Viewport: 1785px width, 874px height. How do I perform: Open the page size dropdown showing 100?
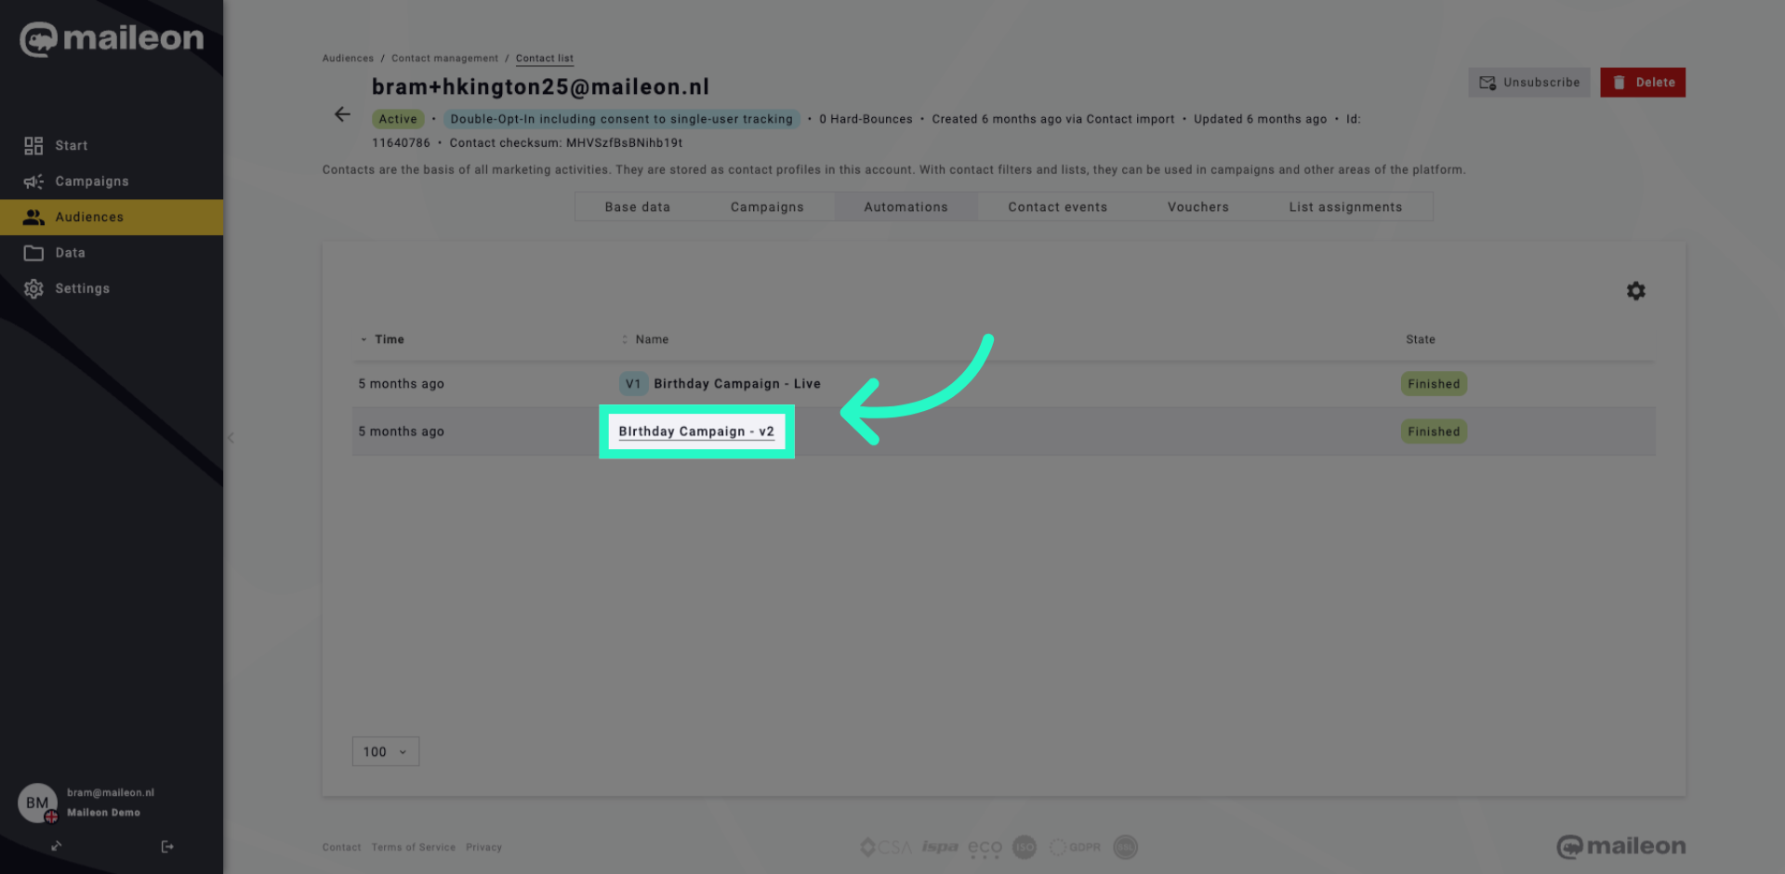[x=385, y=751]
